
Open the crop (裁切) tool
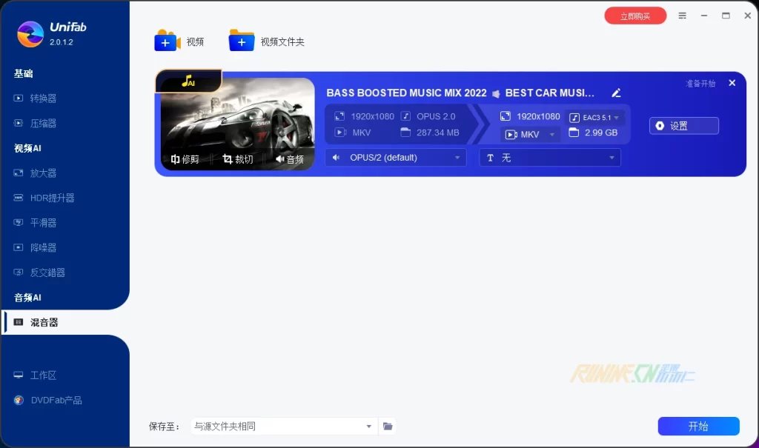238,159
